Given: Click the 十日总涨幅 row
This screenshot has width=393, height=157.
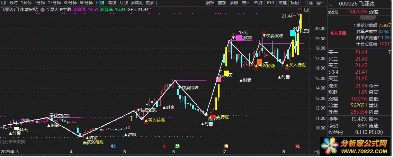Looking at the screenshot, I should [374, 44].
